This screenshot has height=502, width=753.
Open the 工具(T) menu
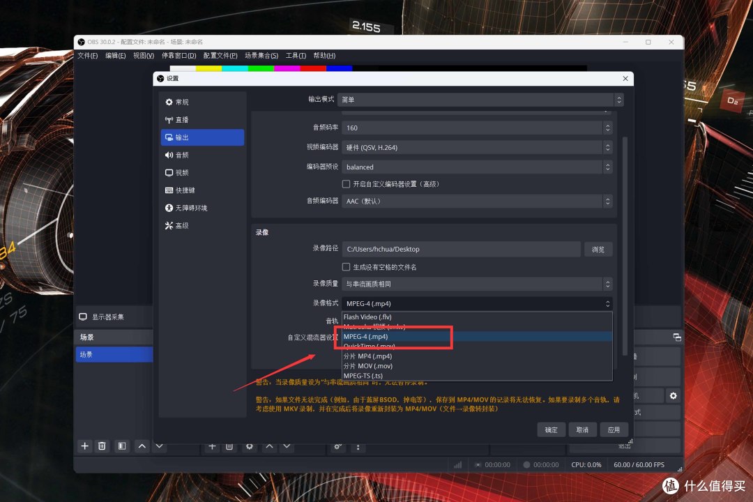[296, 56]
